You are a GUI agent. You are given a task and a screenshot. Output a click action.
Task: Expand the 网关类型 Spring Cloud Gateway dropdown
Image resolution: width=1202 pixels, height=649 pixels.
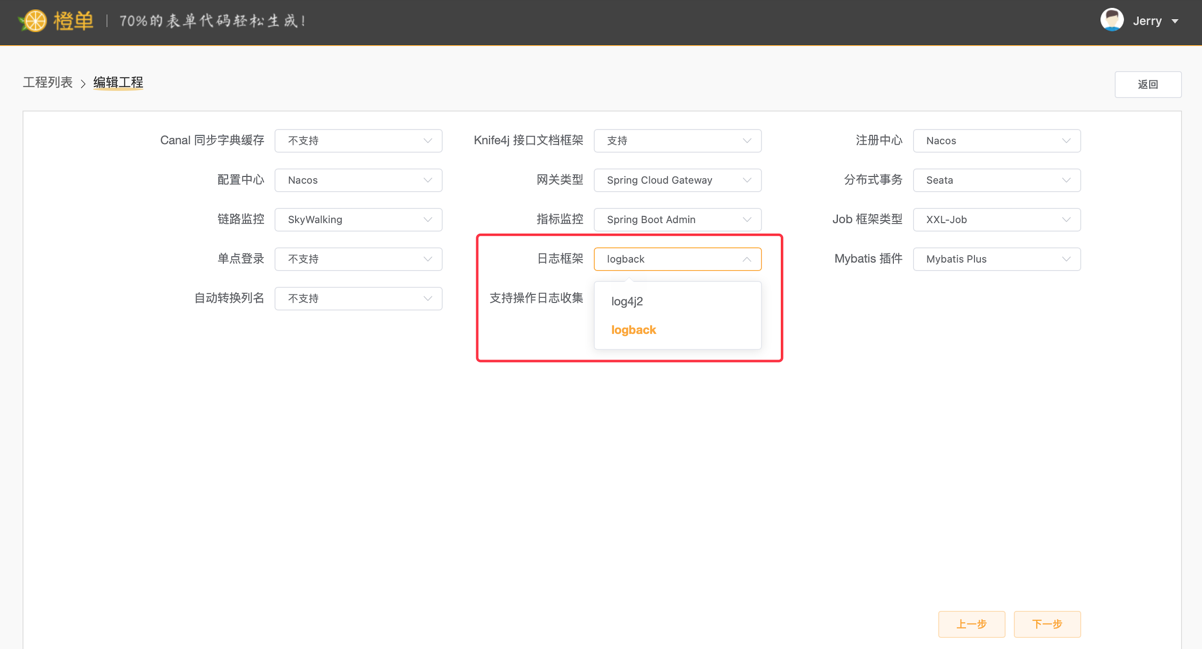677,180
